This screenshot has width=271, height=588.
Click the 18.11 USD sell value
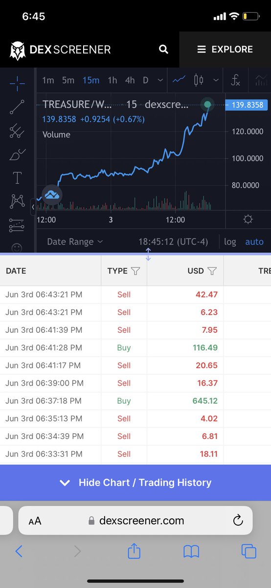click(209, 454)
